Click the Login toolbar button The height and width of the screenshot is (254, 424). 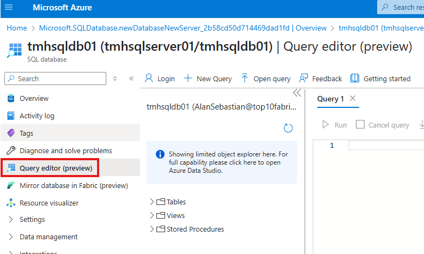click(160, 78)
